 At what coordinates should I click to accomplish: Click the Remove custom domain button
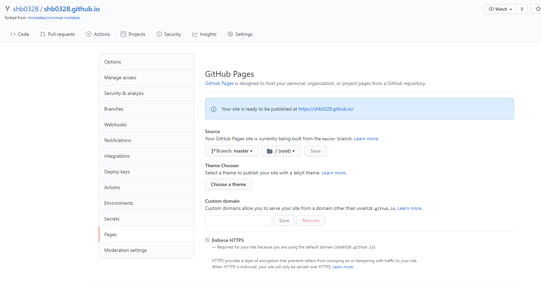click(x=311, y=220)
